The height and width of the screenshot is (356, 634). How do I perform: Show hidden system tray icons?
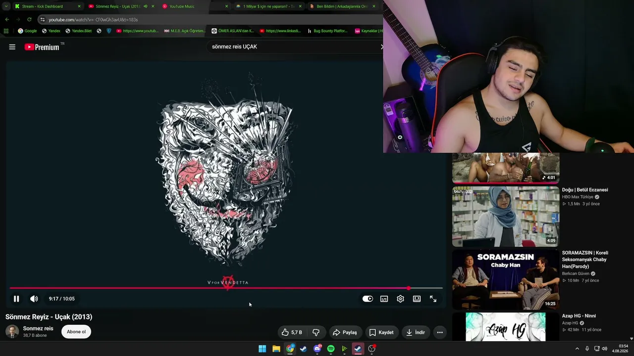pos(577,349)
